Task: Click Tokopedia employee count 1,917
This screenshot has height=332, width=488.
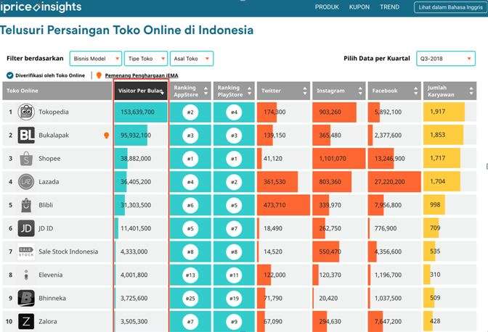Action: coord(438,112)
